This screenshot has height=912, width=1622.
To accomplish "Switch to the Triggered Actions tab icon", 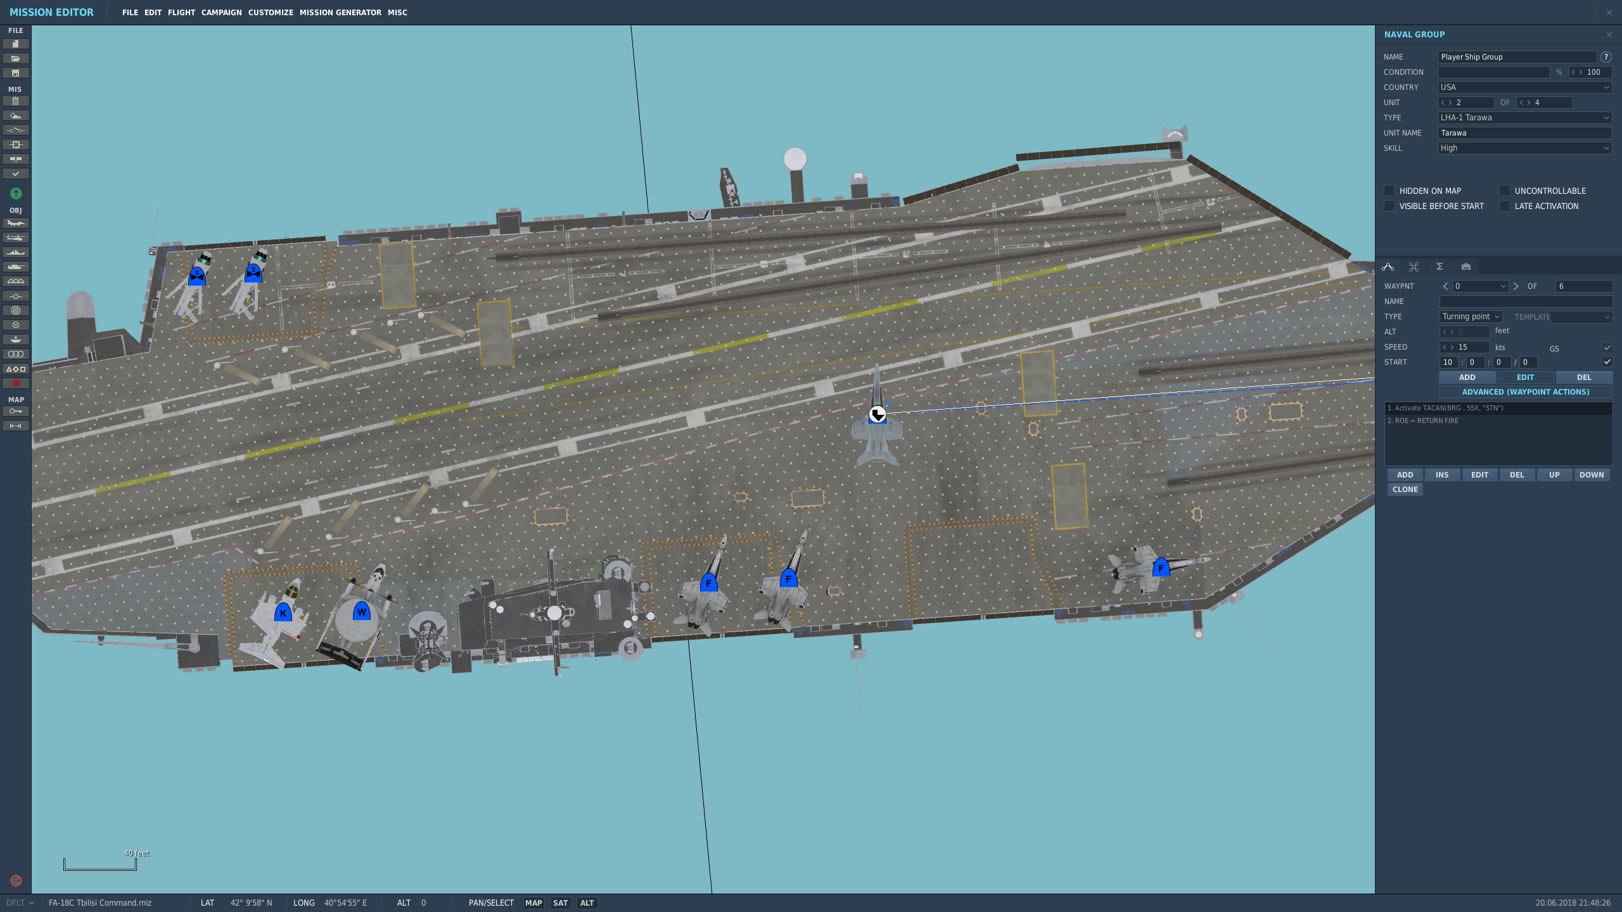I will tap(1414, 267).
